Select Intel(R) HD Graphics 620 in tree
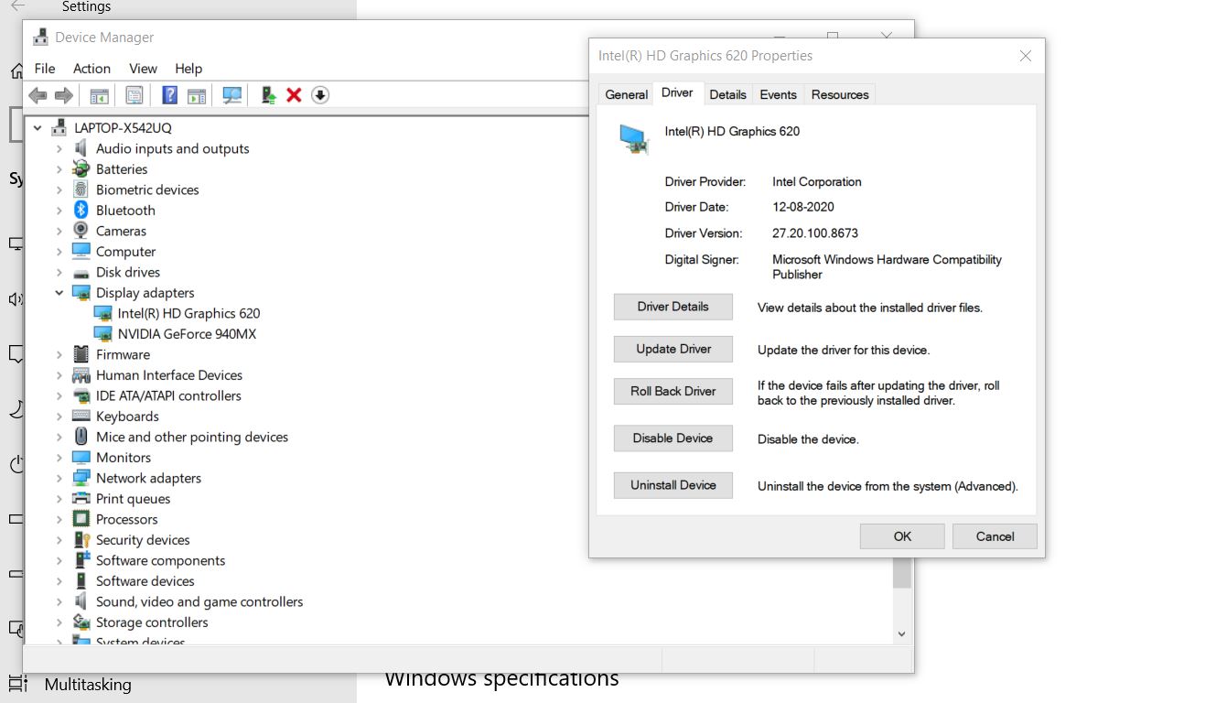This screenshot has width=1216, height=703. 188,313
